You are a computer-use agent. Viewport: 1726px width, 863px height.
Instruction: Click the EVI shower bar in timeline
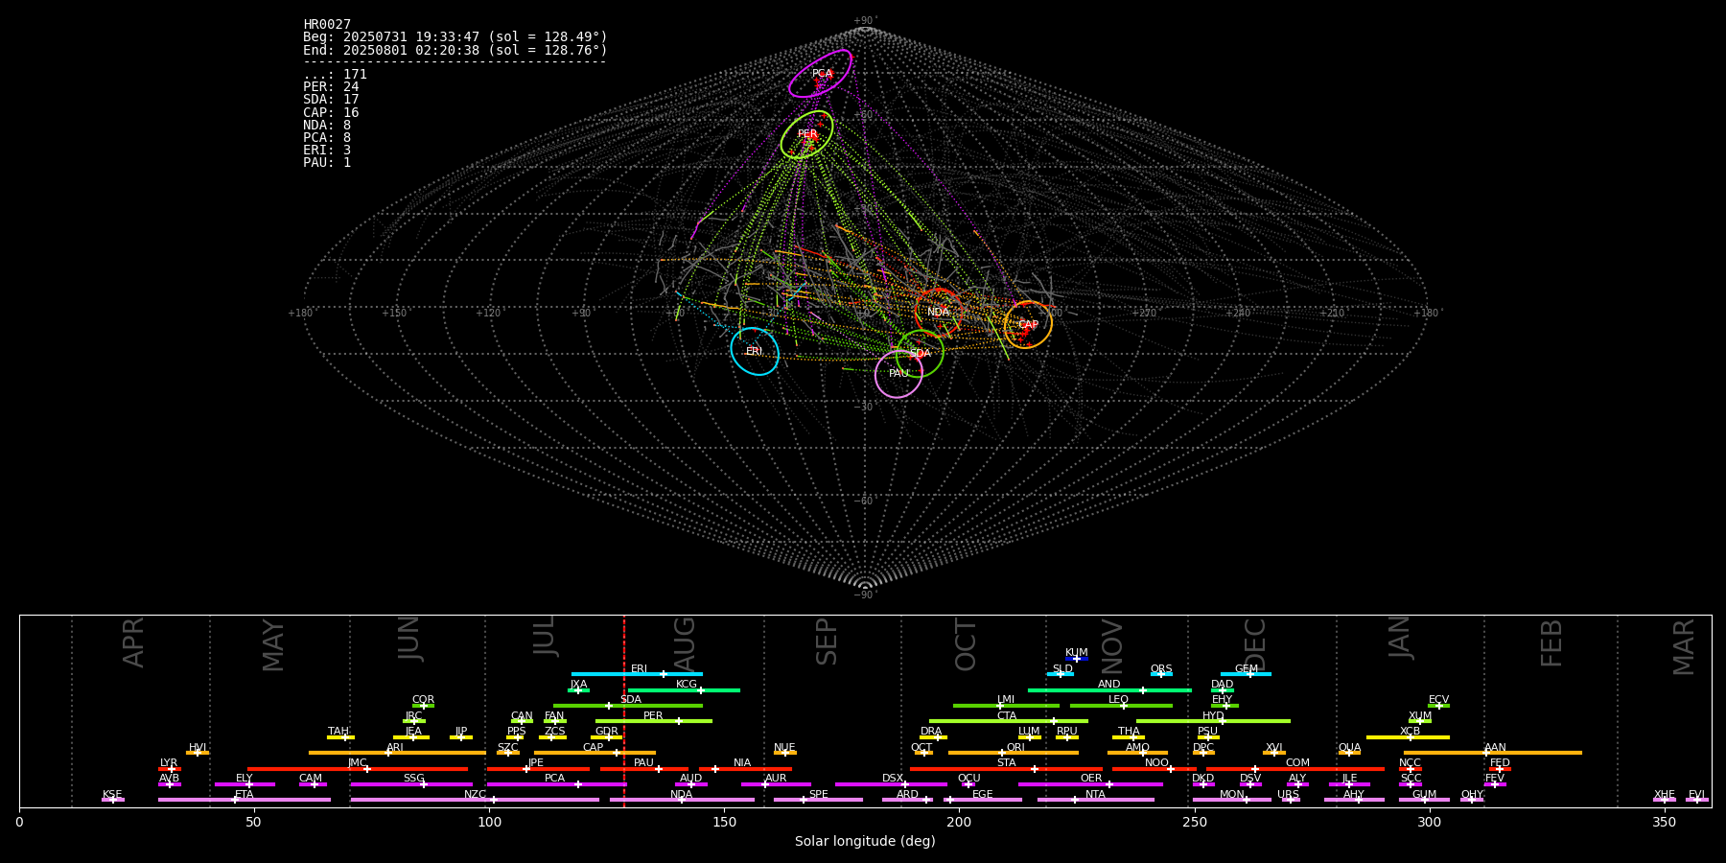tap(1696, 800)
